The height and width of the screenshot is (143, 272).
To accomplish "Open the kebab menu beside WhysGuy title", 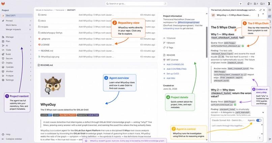I will coord(259,15).
